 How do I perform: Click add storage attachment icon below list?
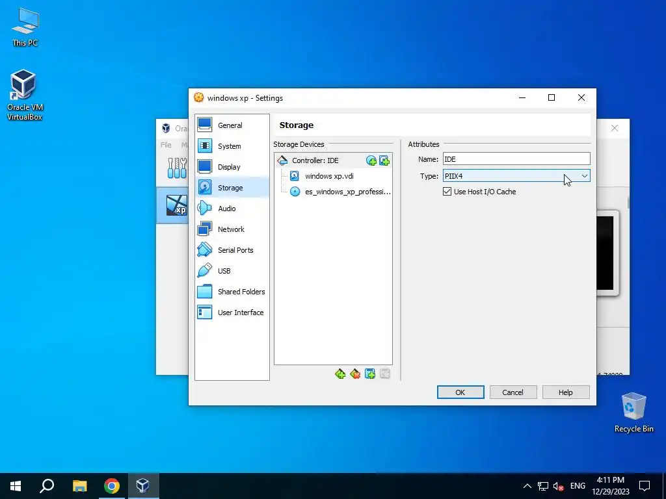[370, 374]
